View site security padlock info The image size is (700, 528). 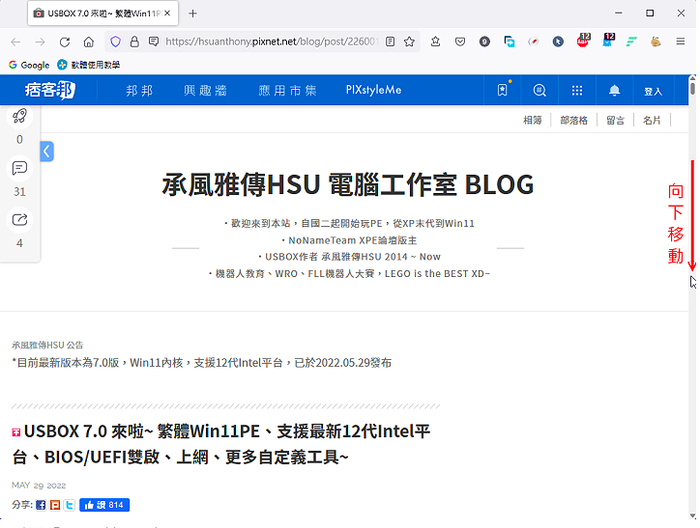point(134,42)
